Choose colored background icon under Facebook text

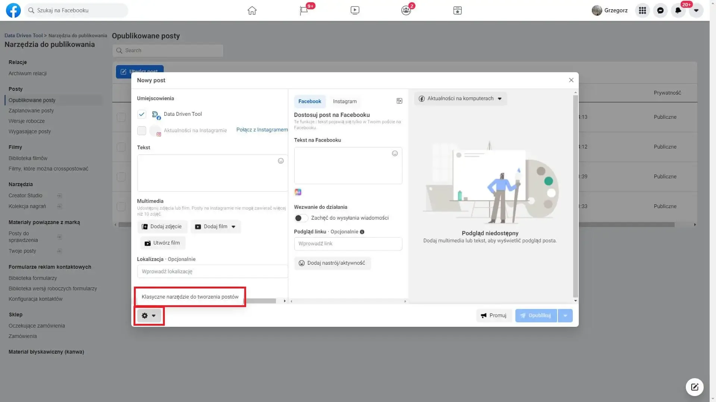(x=298, y=192)
